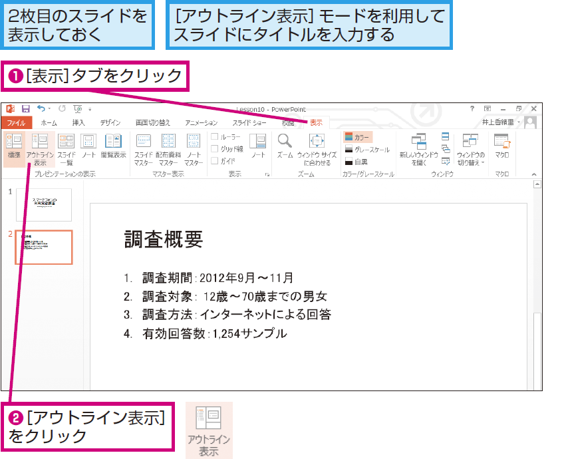Select the Grayscale (グレースケール) option

367,149
